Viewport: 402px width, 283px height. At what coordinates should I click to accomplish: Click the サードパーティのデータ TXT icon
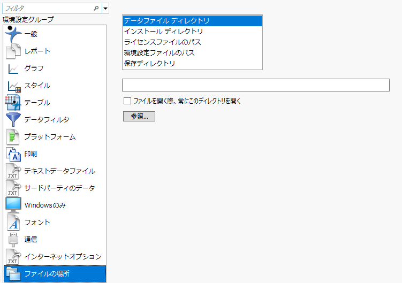pos(13,188)
